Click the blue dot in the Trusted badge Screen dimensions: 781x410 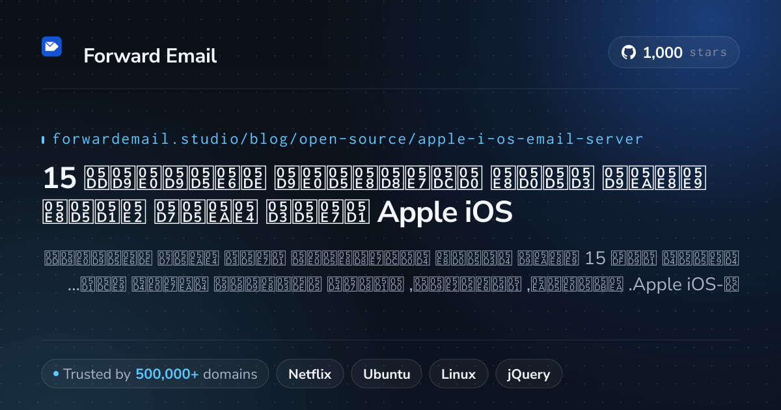56,374
